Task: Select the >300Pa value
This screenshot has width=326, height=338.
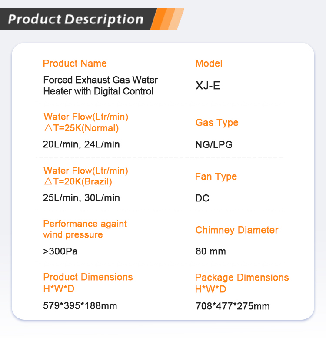Action: [60, 251]
